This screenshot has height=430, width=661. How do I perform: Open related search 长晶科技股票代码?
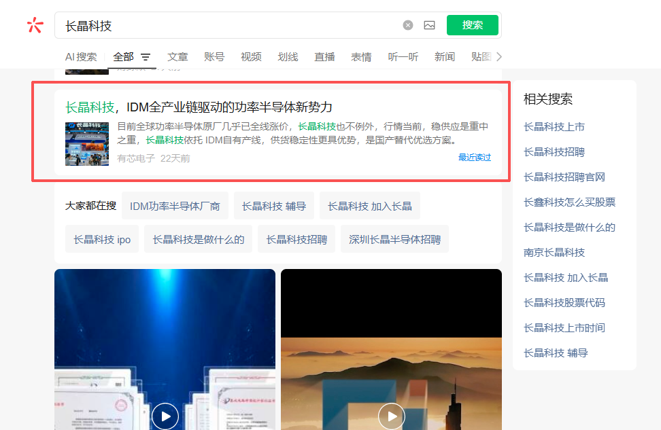coord(564,303)
